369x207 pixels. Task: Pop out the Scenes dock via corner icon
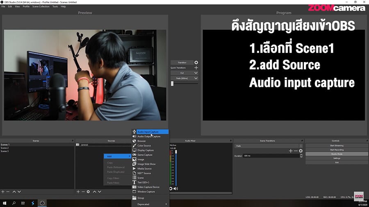73,141
